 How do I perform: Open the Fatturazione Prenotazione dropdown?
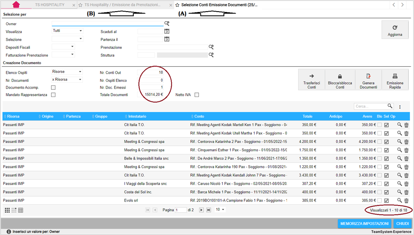click(x=63, y=54)
